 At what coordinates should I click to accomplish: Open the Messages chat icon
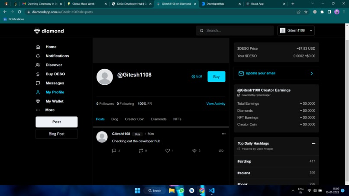(38, 83)
